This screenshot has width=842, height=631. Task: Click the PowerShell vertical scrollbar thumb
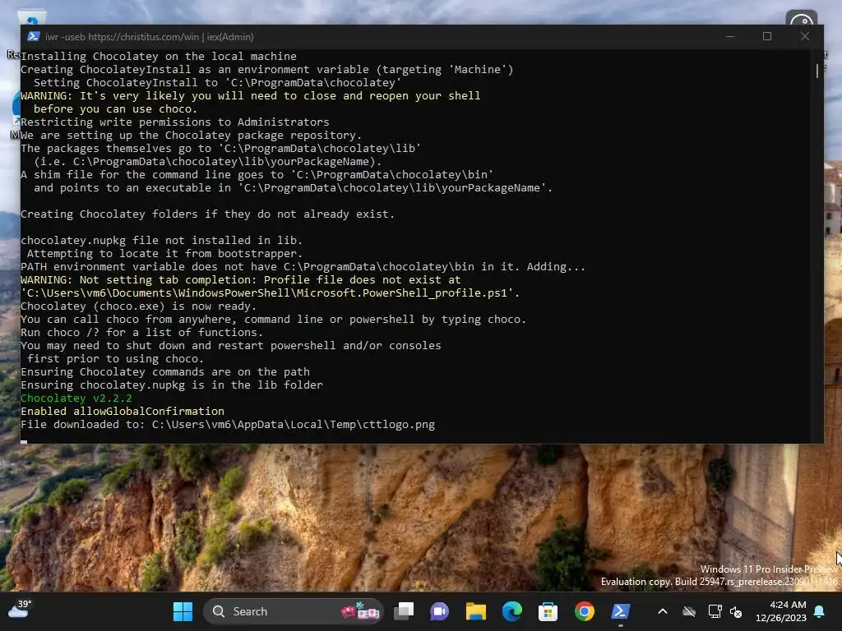pyautogui.click(x=817, y=71)
